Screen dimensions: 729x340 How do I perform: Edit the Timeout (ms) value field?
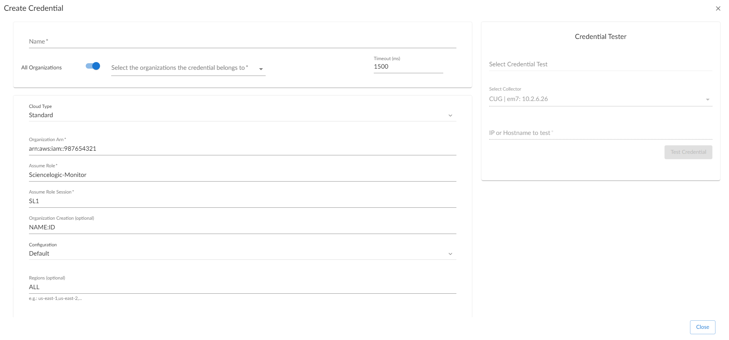coord(408,67)
